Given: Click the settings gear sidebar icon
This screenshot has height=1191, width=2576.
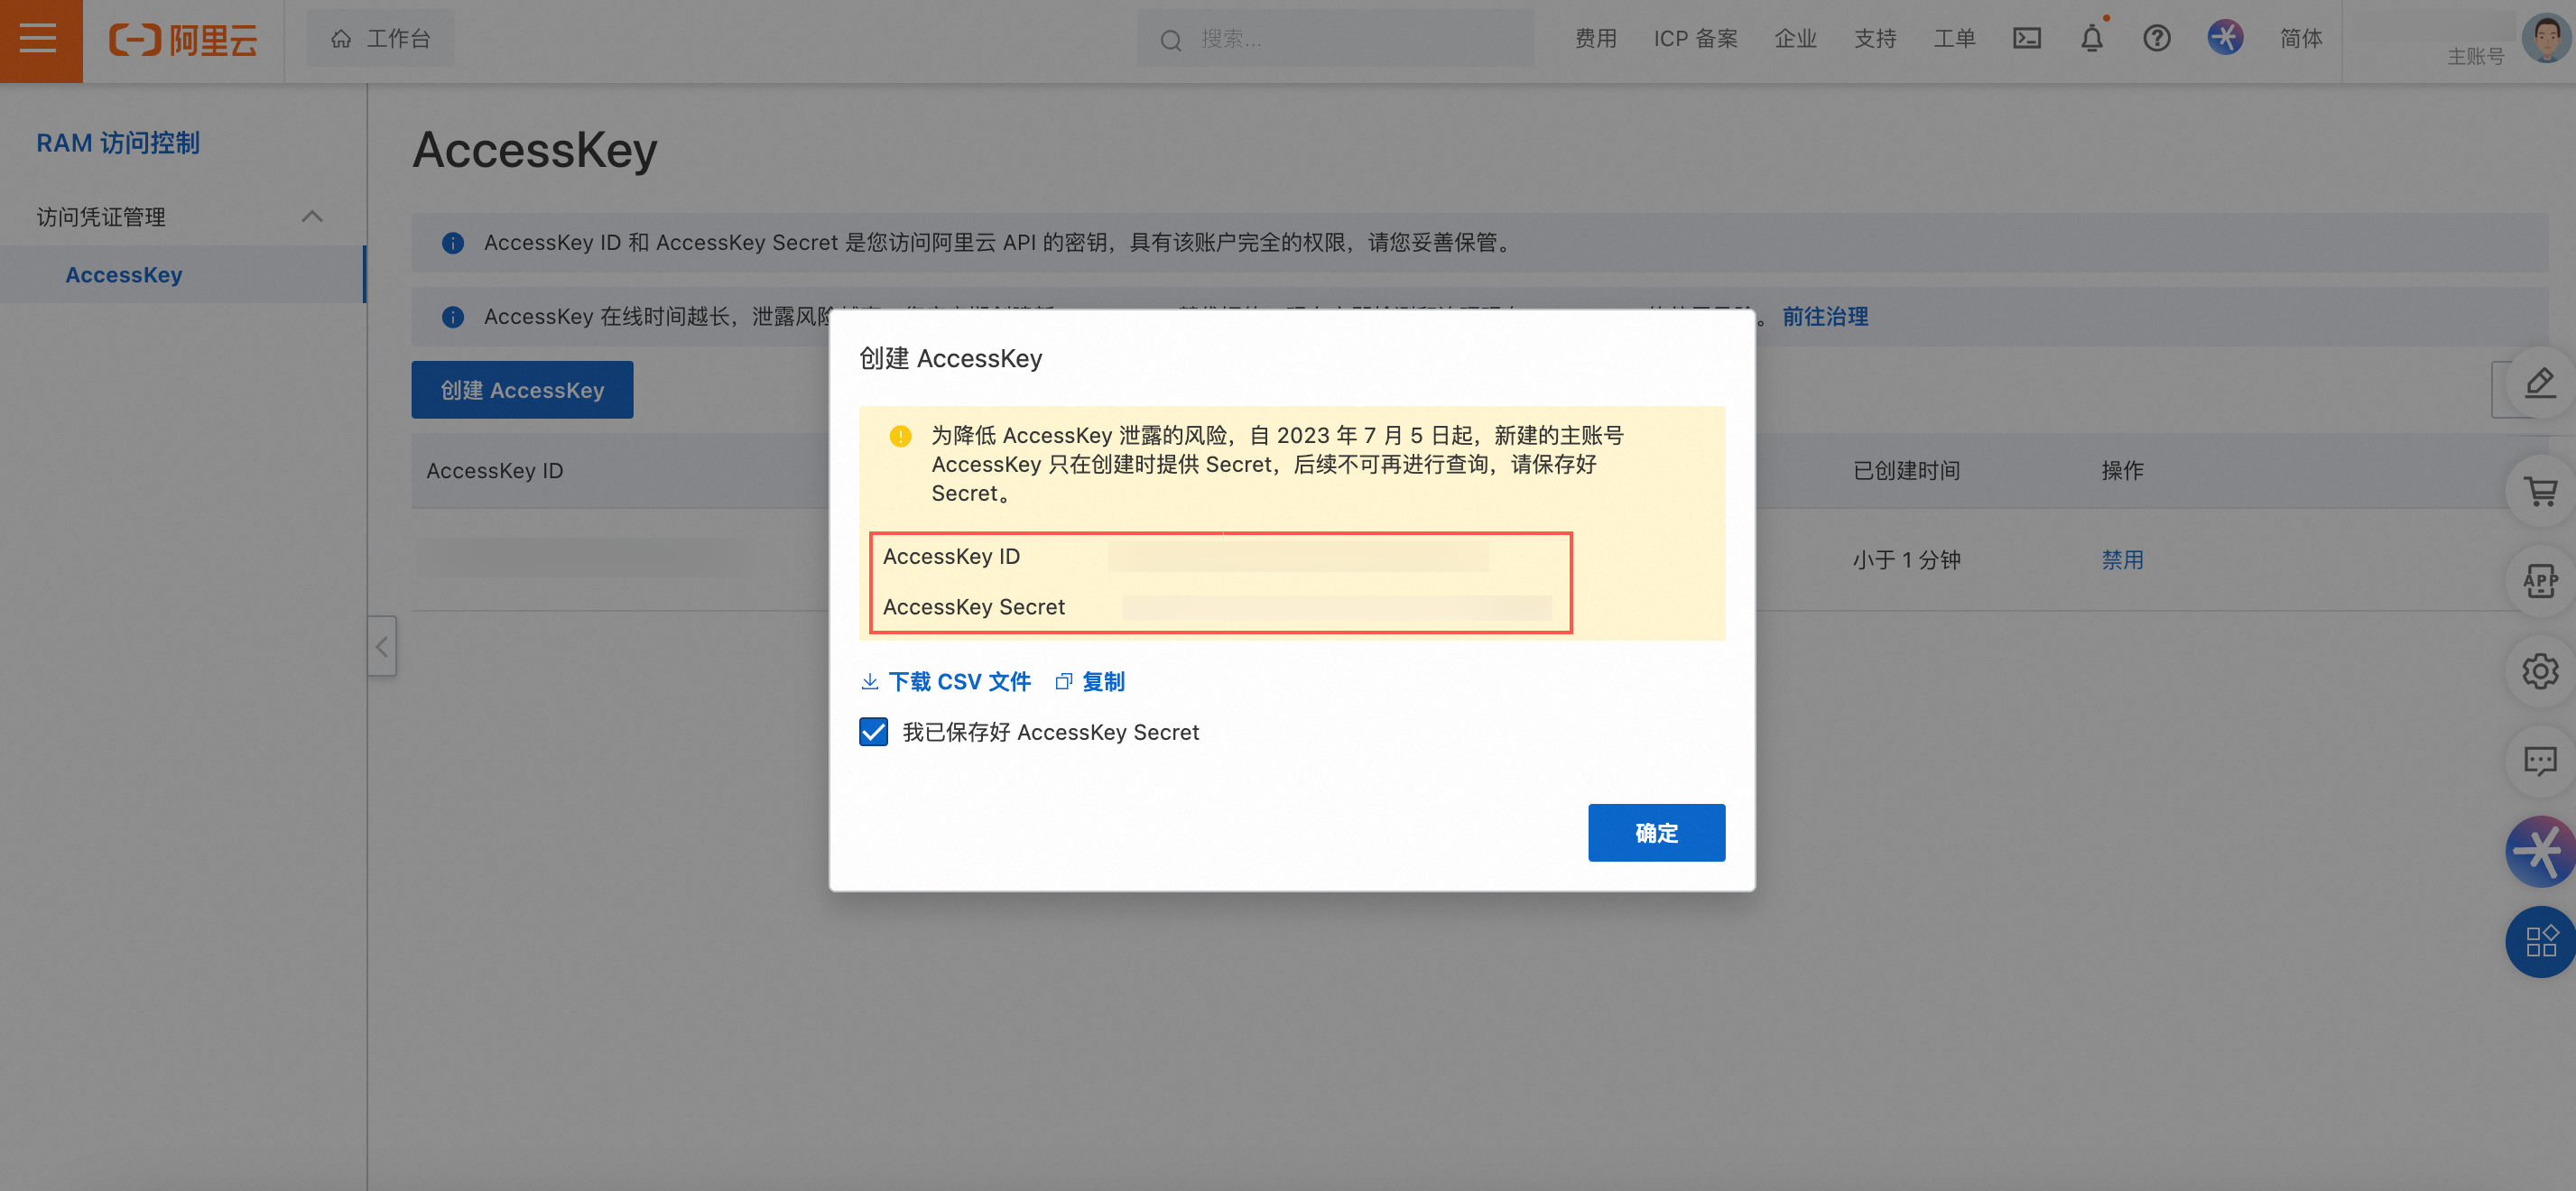Looking at the screenshot, I should click(2539, 671).
